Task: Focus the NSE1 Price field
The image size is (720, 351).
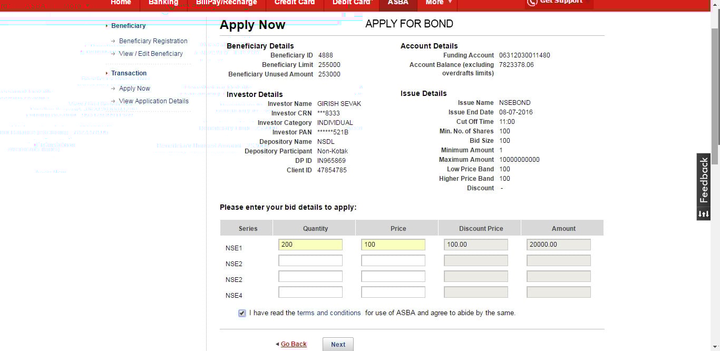Action: (393, 245)
